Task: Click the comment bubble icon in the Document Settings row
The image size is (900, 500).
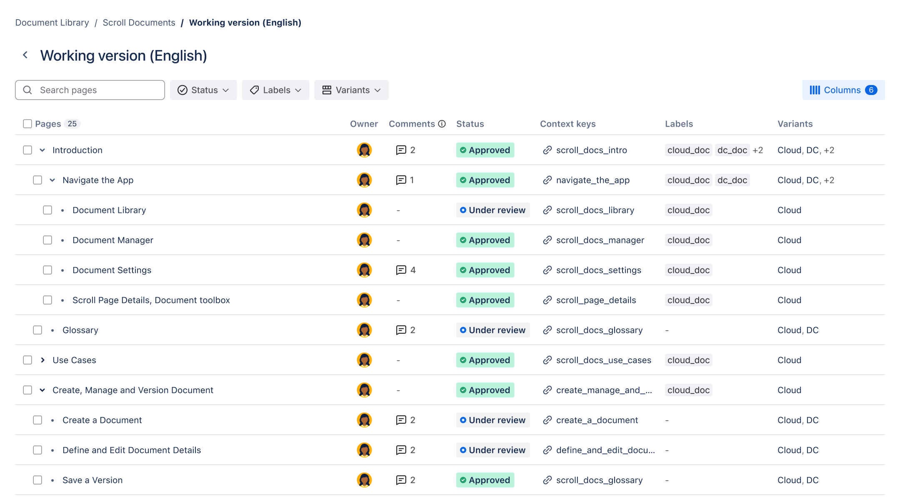Action: pyautogui.click(x=401, y=270)
